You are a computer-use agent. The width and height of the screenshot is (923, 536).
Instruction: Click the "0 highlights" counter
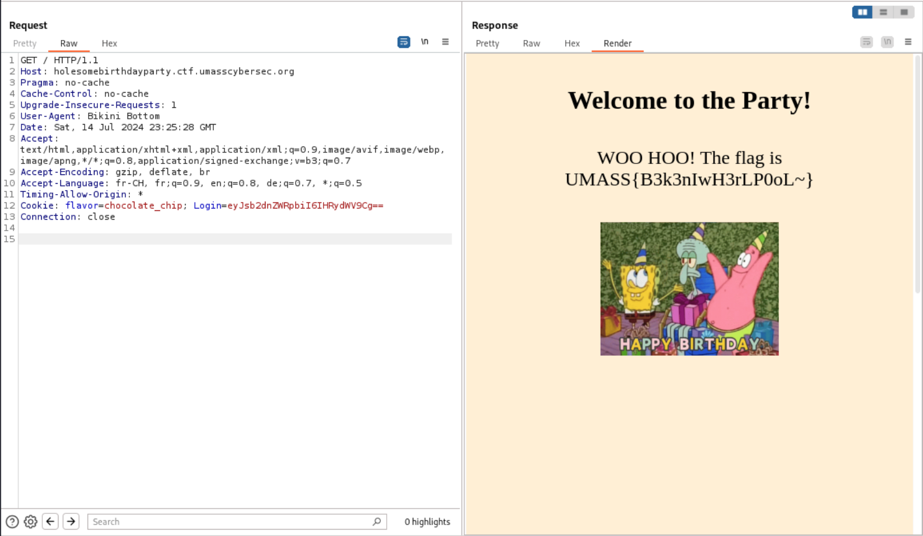tap(427, 522)
